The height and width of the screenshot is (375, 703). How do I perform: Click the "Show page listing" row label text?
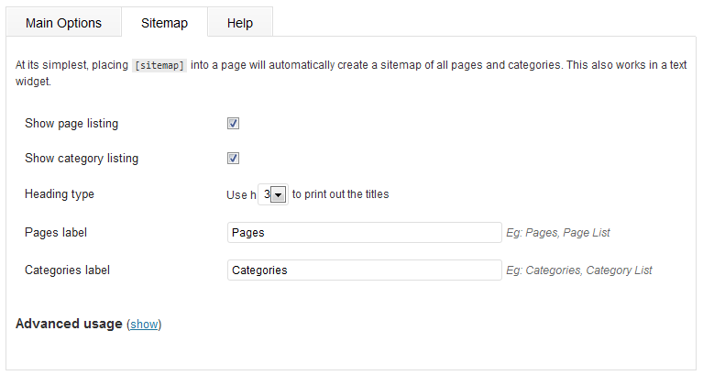[x=71, y=124]
